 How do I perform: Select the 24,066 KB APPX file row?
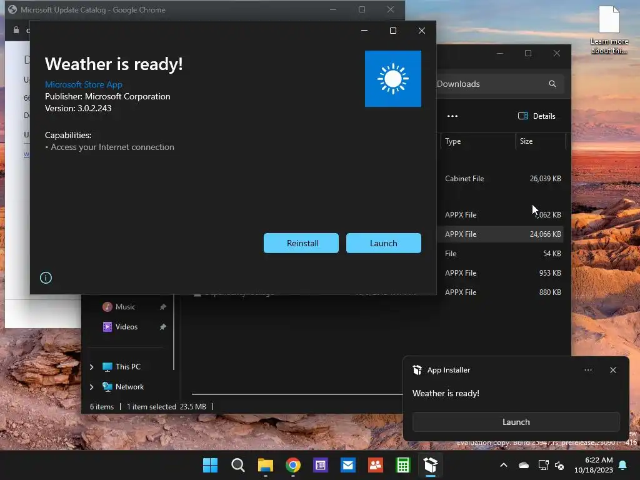click(502, 234)
